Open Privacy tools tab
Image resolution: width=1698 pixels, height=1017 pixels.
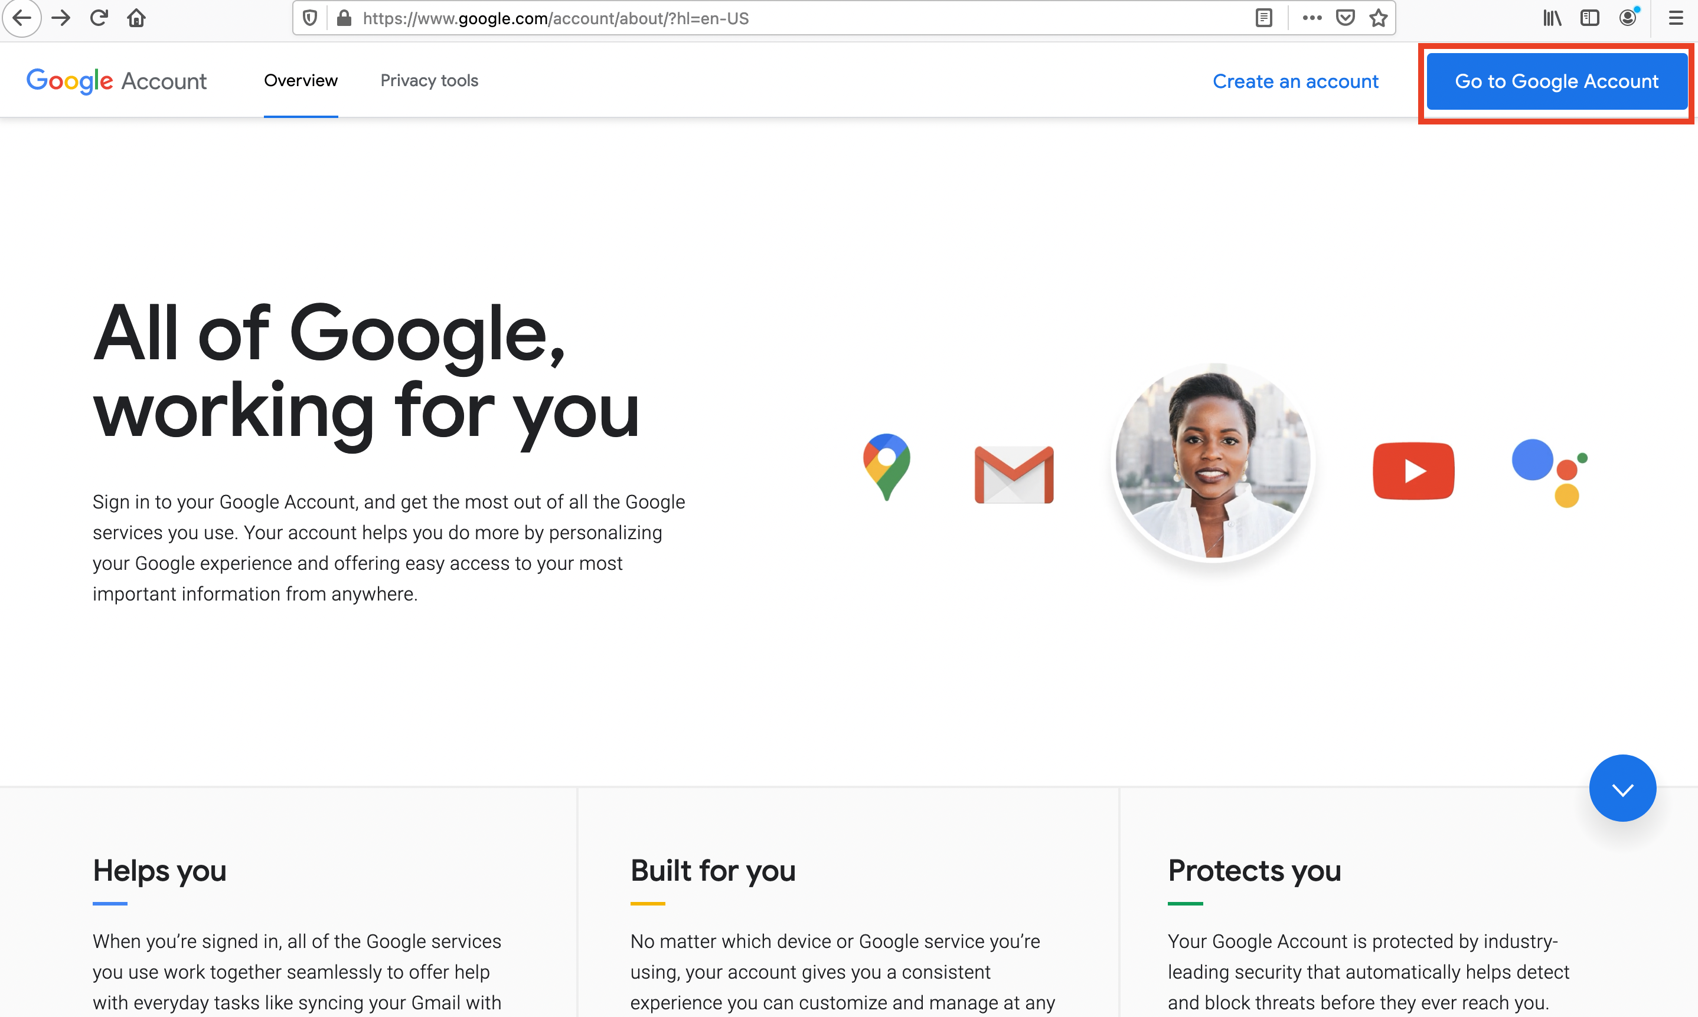click(429, 81)
